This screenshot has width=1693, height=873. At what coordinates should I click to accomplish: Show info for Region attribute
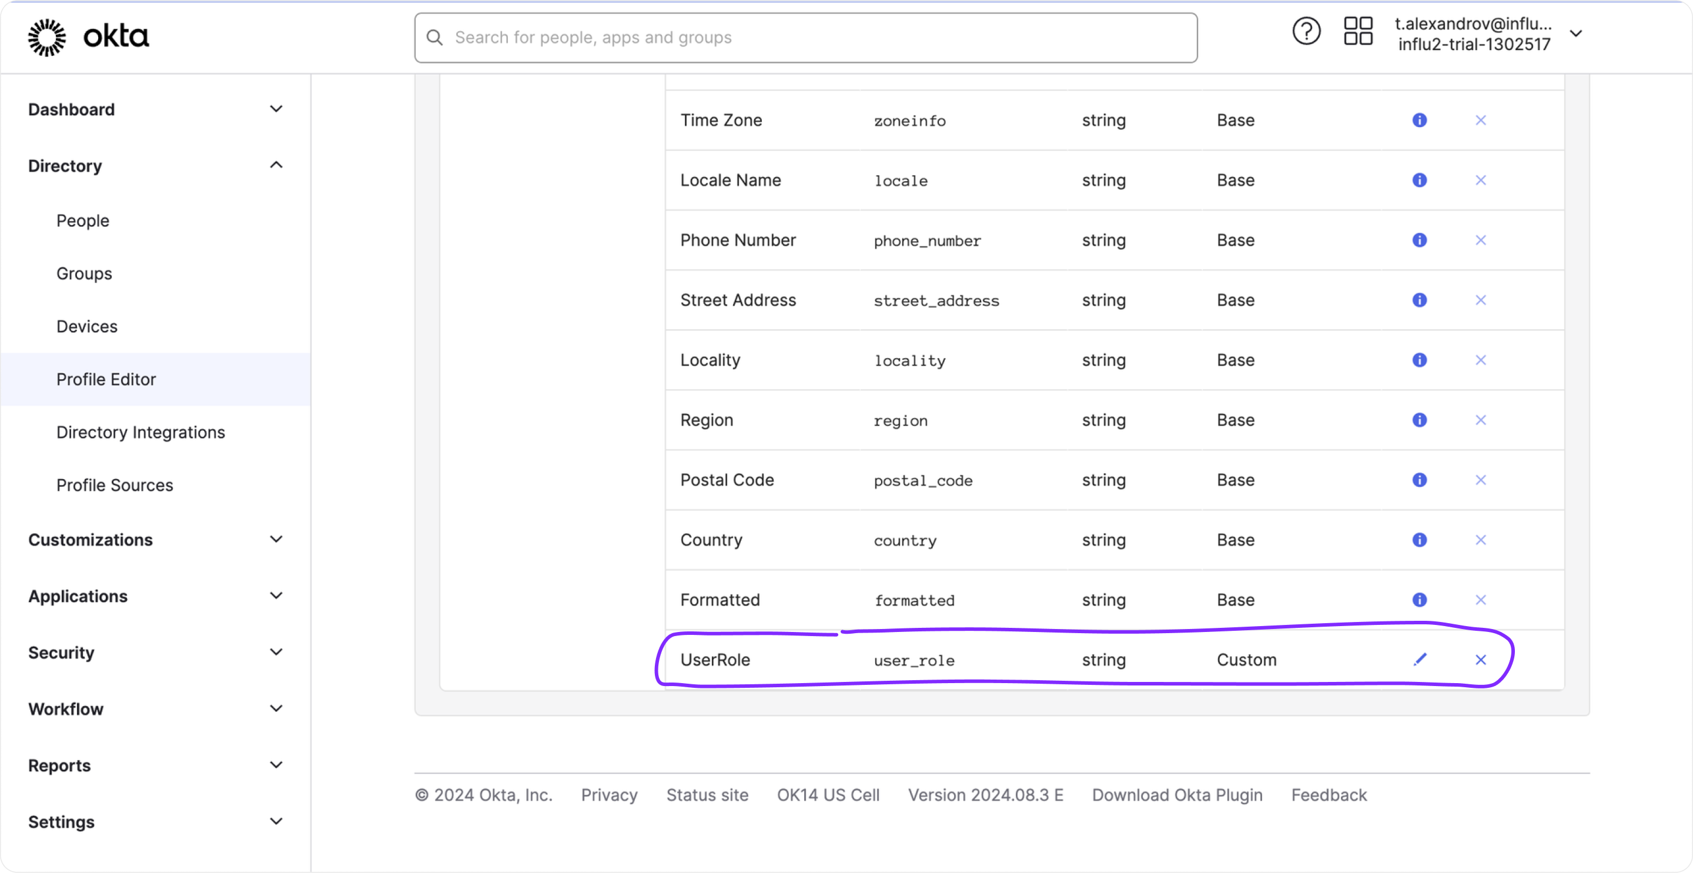1420,419
